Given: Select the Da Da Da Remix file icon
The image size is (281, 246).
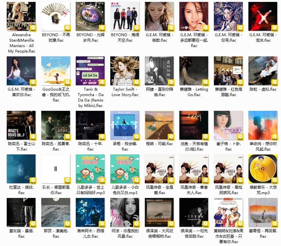Looking at the screenshot, I should point(90,71).
